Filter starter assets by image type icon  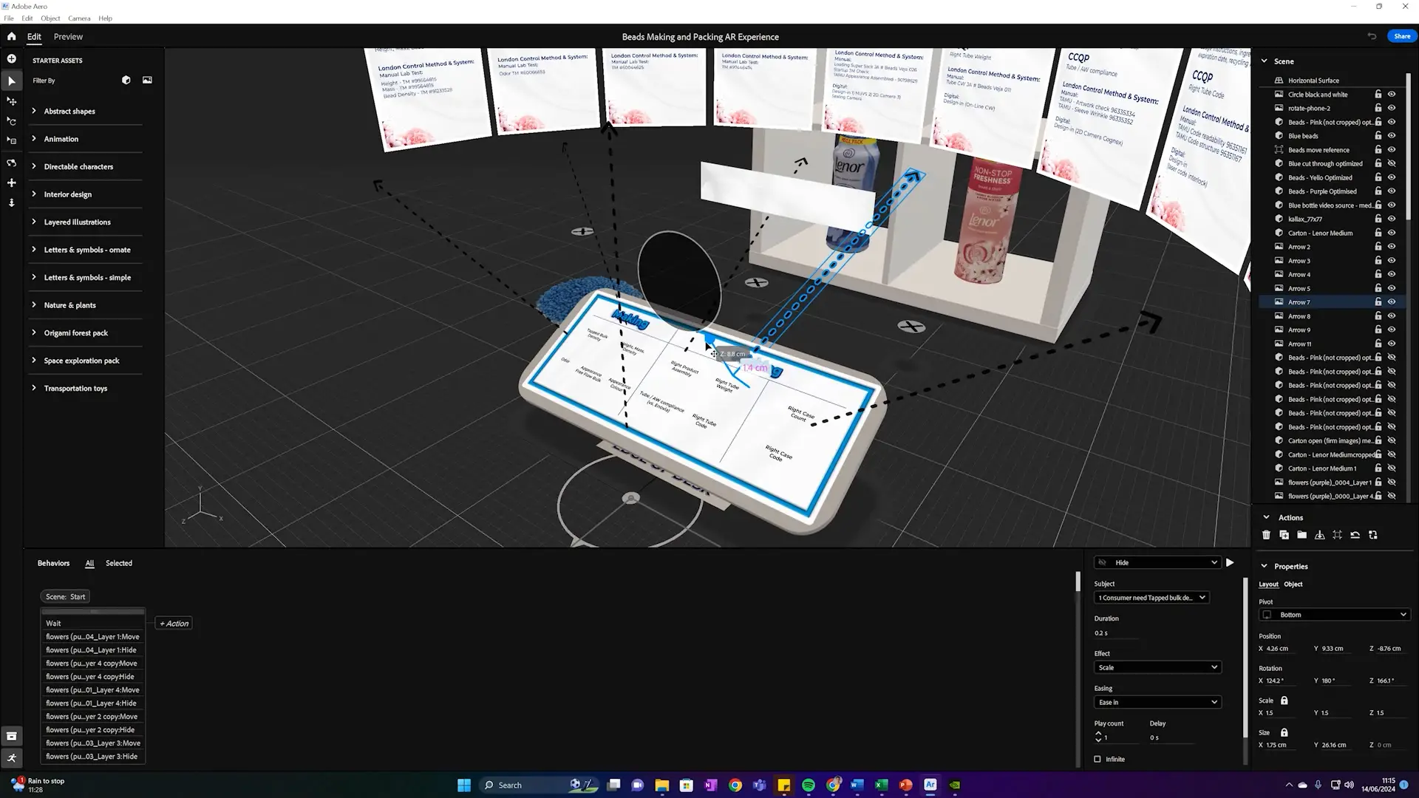point(147,80)
